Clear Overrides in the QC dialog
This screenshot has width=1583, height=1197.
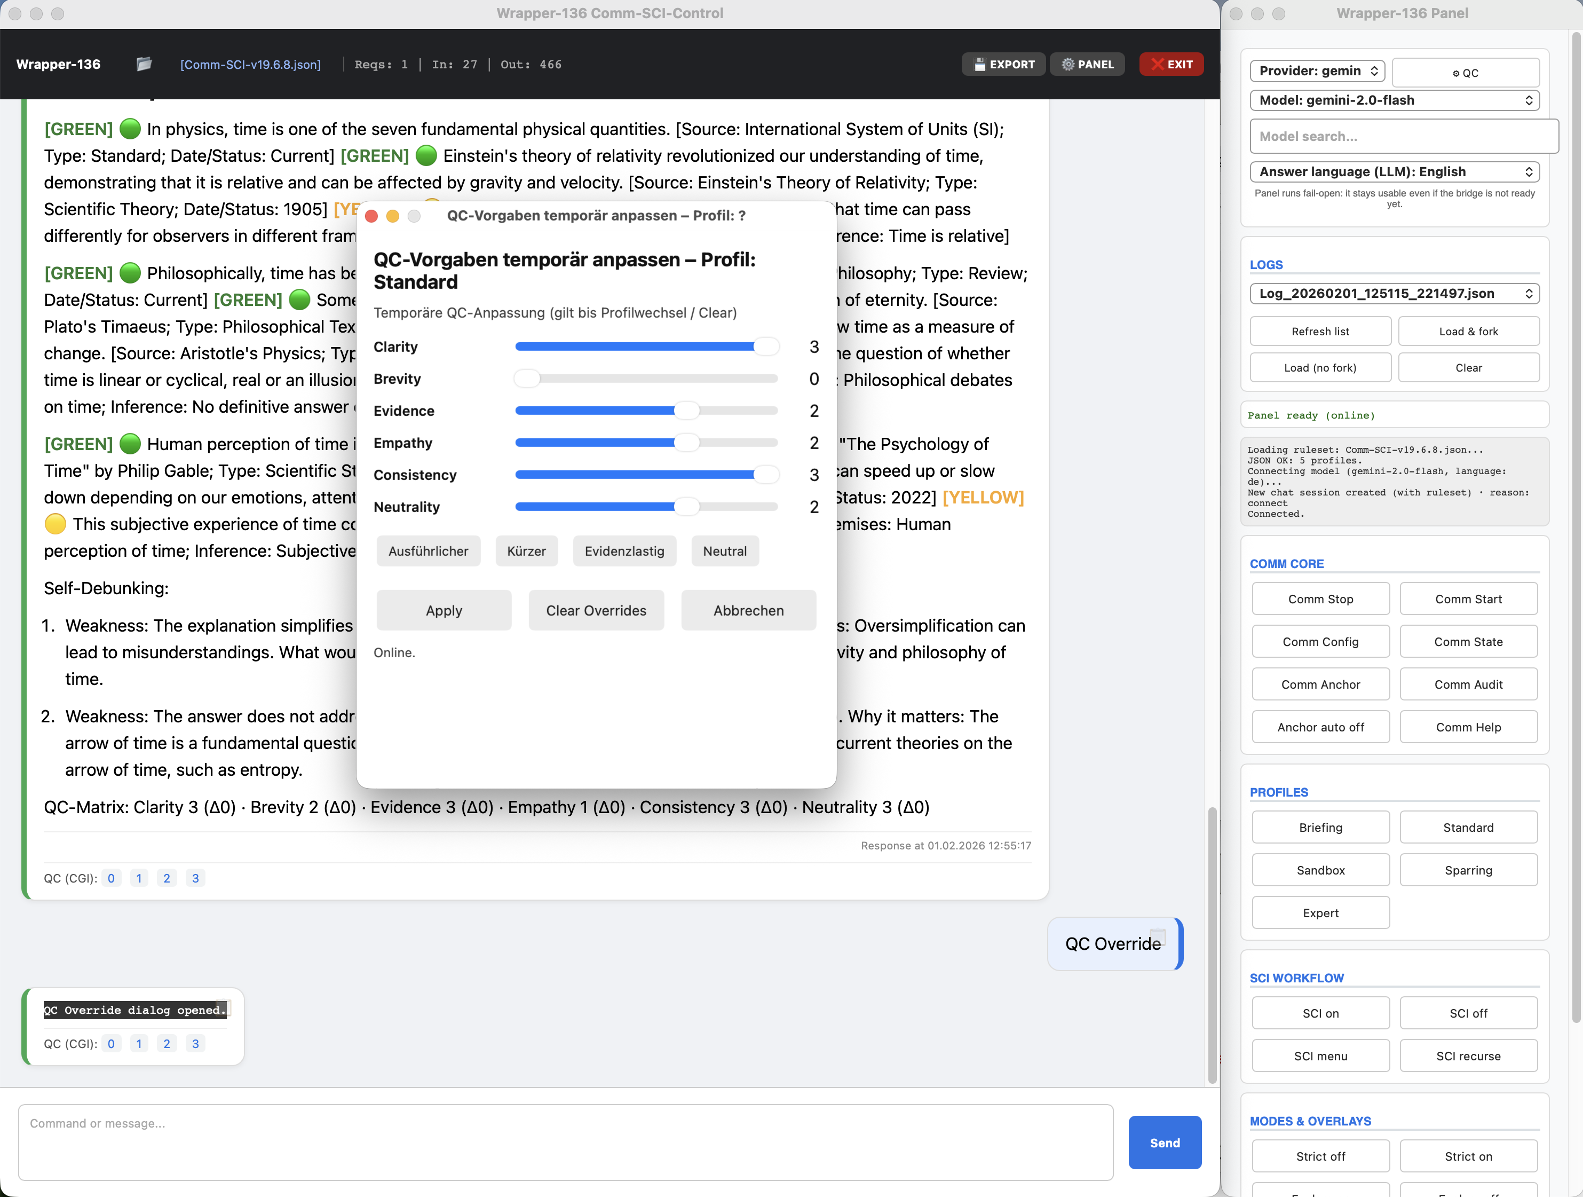(596, 610)
